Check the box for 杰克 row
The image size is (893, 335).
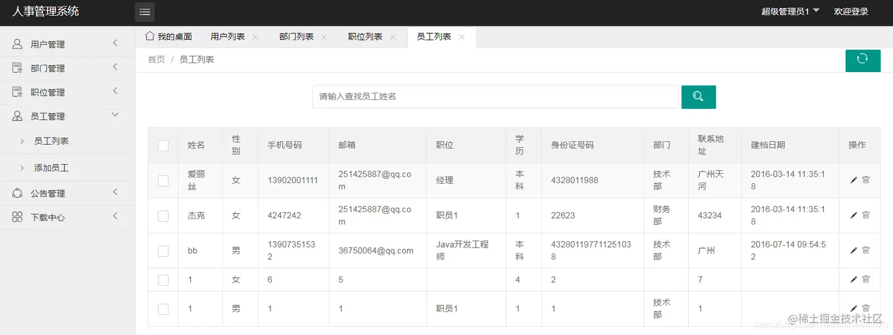(x=164, y=216)
